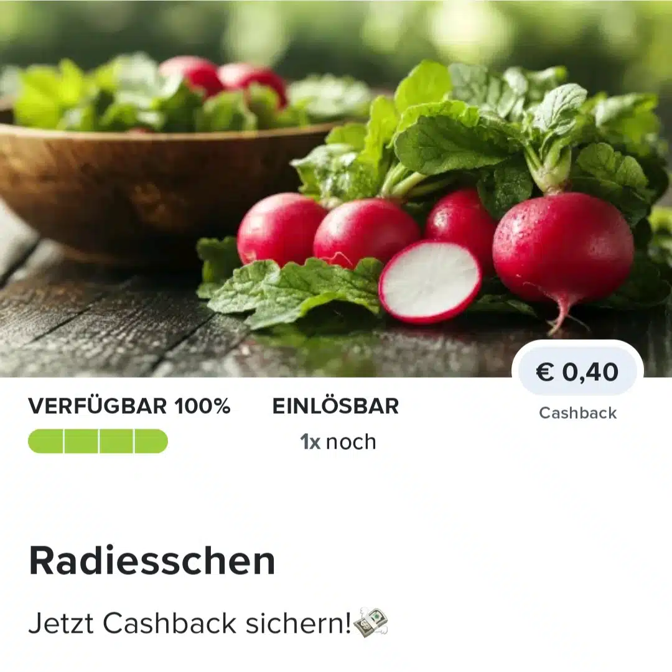
Task: Open the radish product photo
Action: (x=336, y=189)
